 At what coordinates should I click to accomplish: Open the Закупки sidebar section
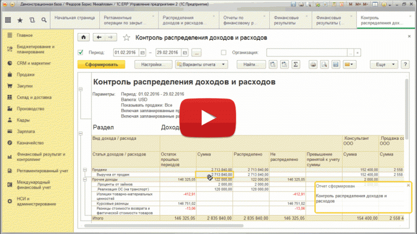(x=25, y=86)
